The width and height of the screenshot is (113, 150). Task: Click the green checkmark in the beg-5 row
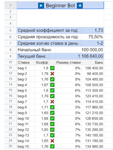(52, 91)
